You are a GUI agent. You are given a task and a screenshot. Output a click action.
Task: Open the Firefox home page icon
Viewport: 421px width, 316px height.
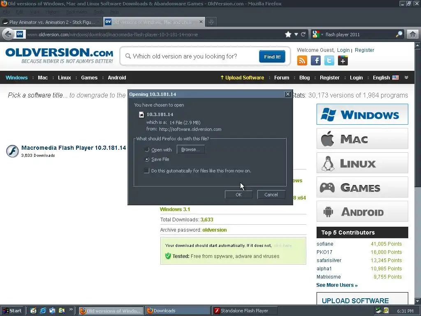[413, 35]
